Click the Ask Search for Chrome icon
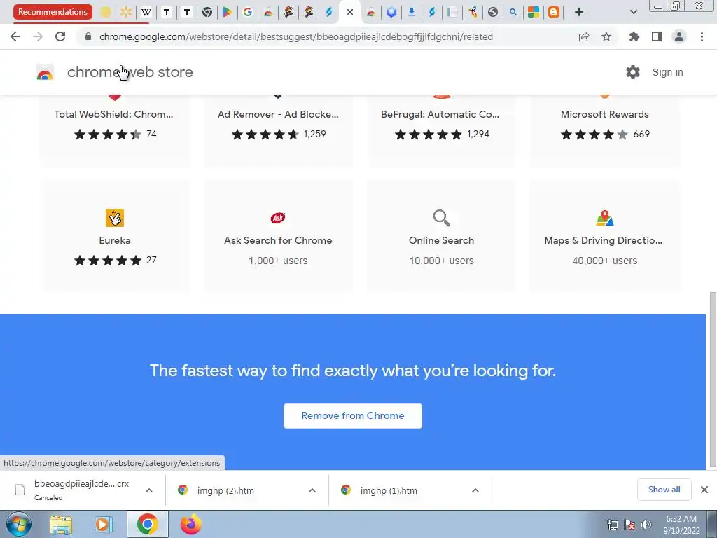 278,218
